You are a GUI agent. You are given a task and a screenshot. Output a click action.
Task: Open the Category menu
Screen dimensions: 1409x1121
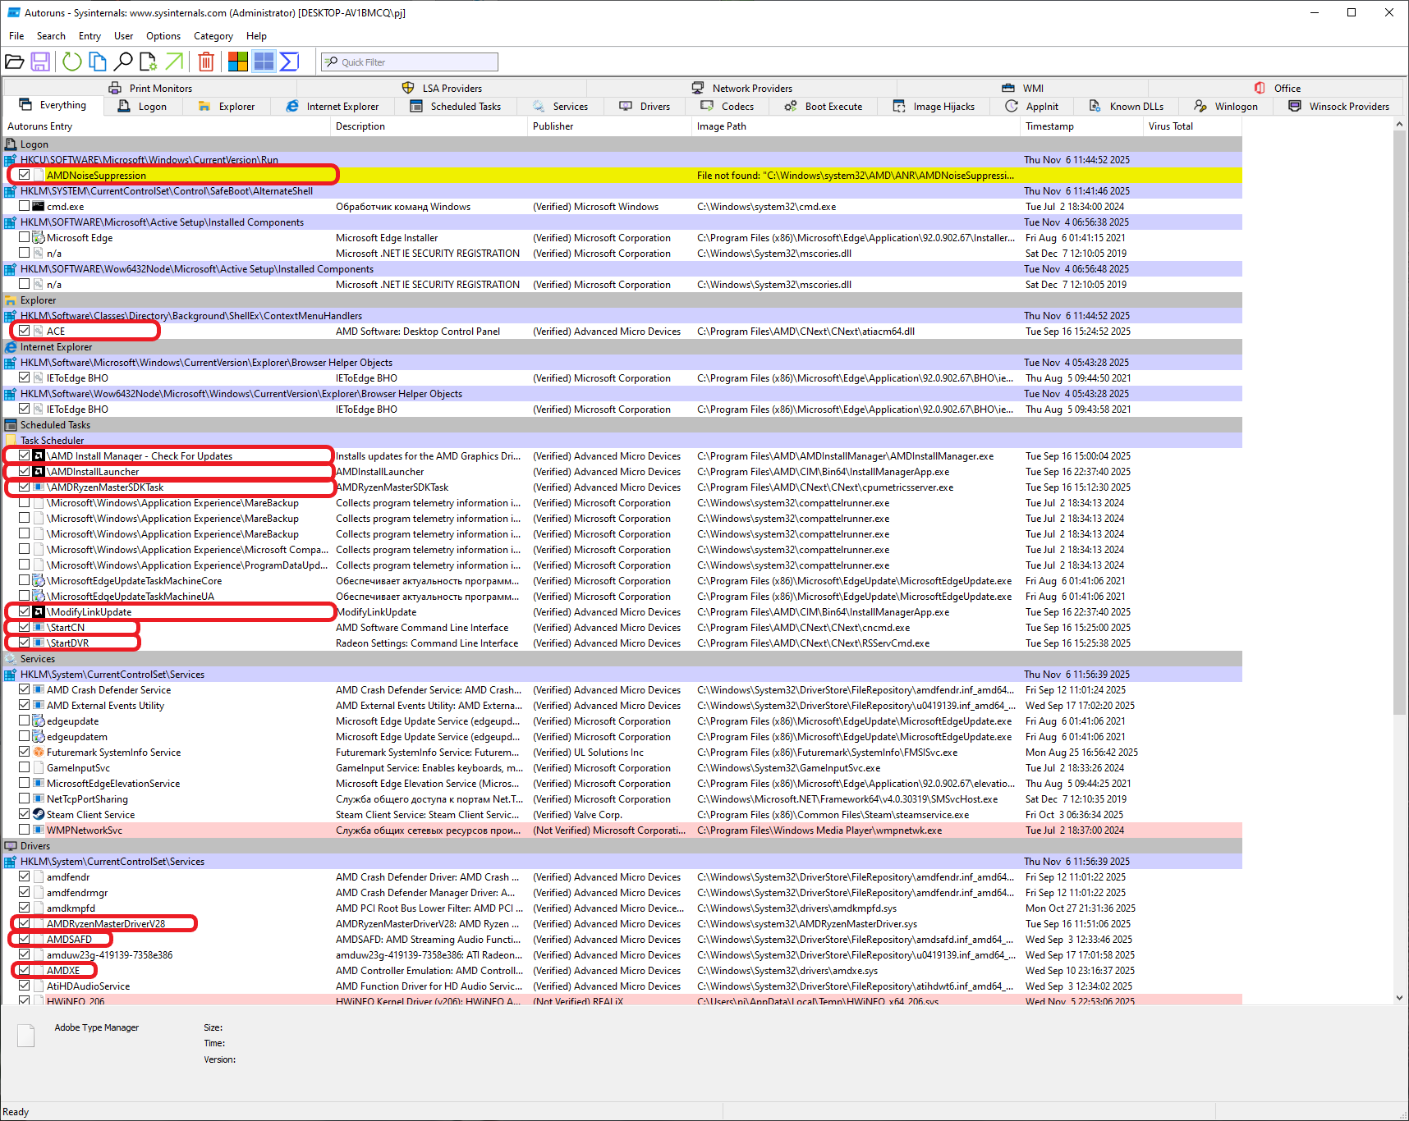213,36
